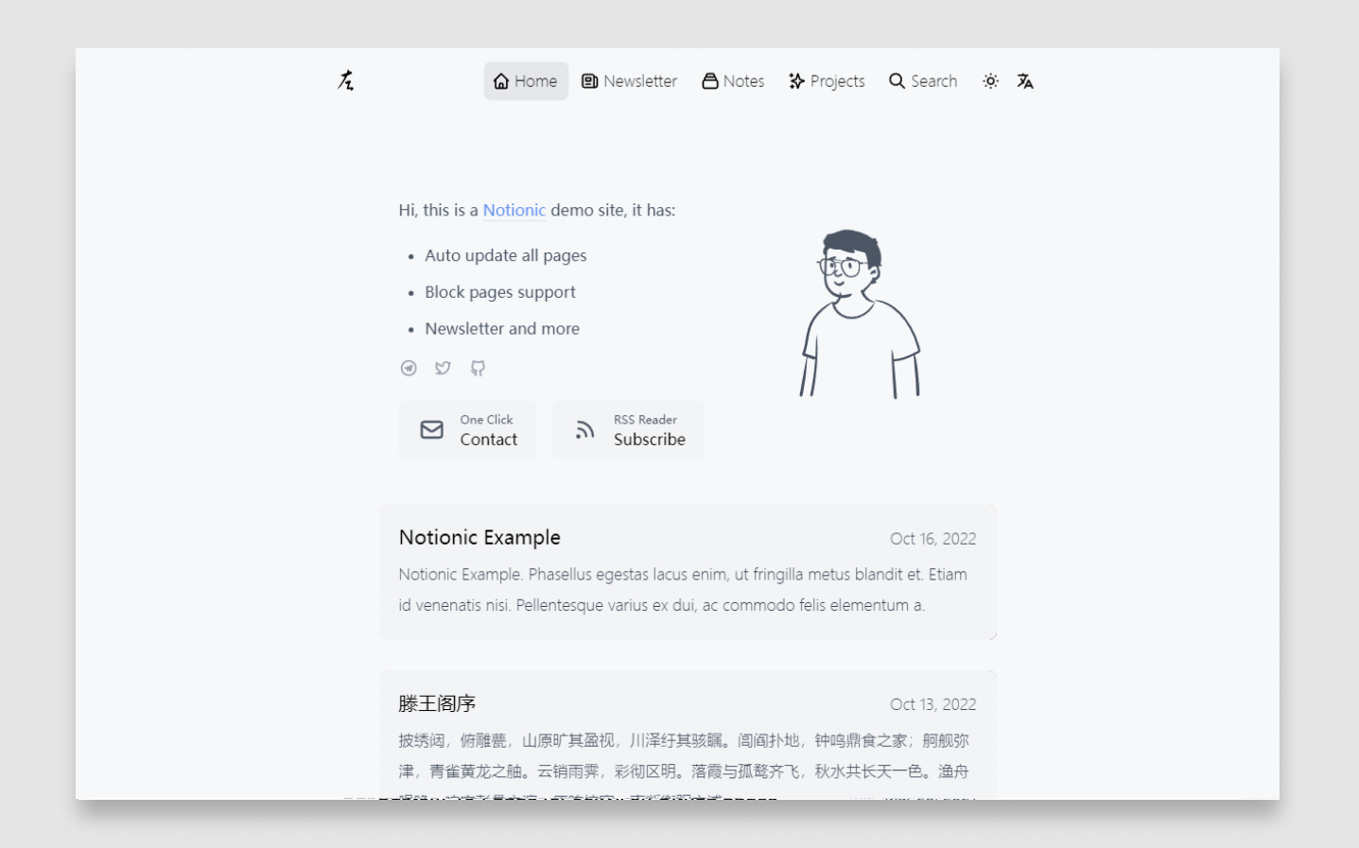Click 'Auto update all pages' bullet

coord(506,255)
